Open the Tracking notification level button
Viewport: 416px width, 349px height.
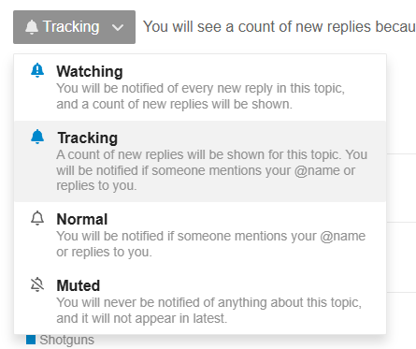pos(74,27)
